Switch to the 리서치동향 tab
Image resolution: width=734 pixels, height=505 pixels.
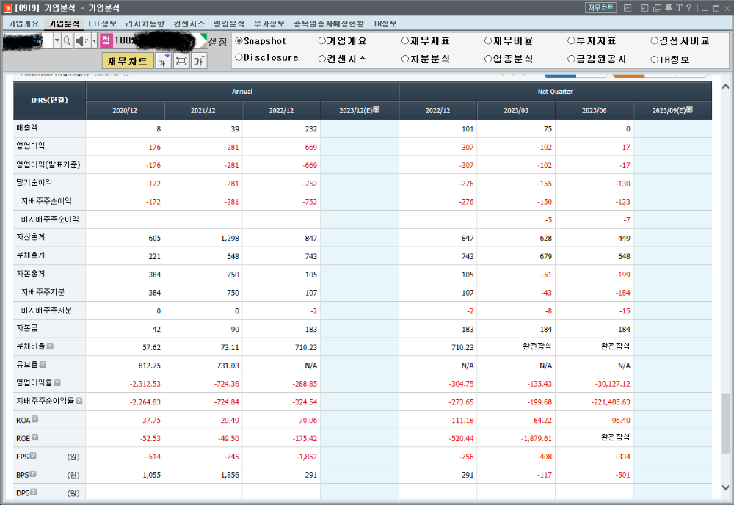point(145,23)
